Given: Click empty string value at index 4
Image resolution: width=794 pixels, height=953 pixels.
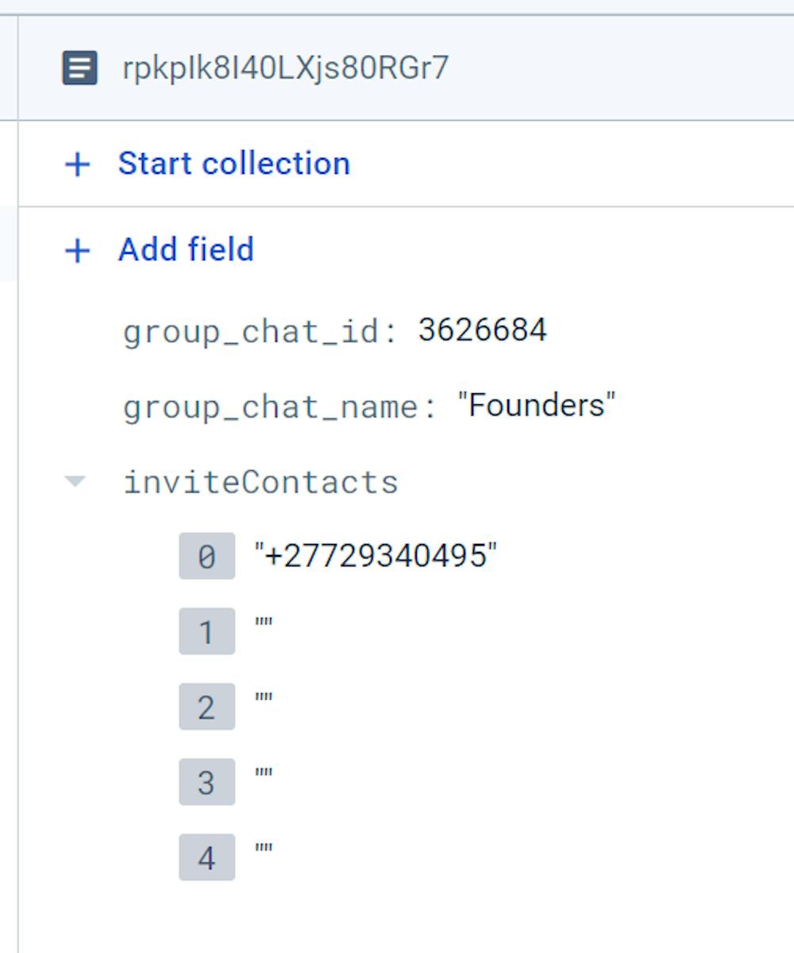Looking at the screenshot, I should [264, 851].
